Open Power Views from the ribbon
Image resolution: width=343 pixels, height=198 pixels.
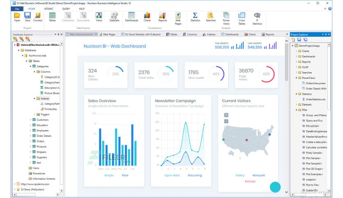[226, 18]
